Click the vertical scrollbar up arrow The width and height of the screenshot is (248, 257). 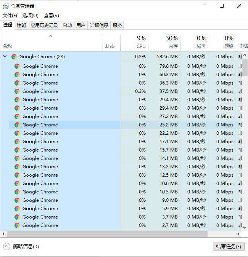point(245,55)
